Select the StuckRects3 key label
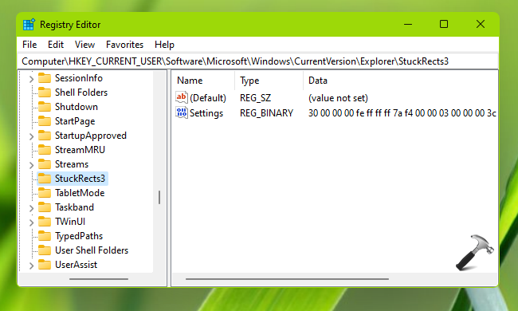The image size is (518, 311). [80, 179]
